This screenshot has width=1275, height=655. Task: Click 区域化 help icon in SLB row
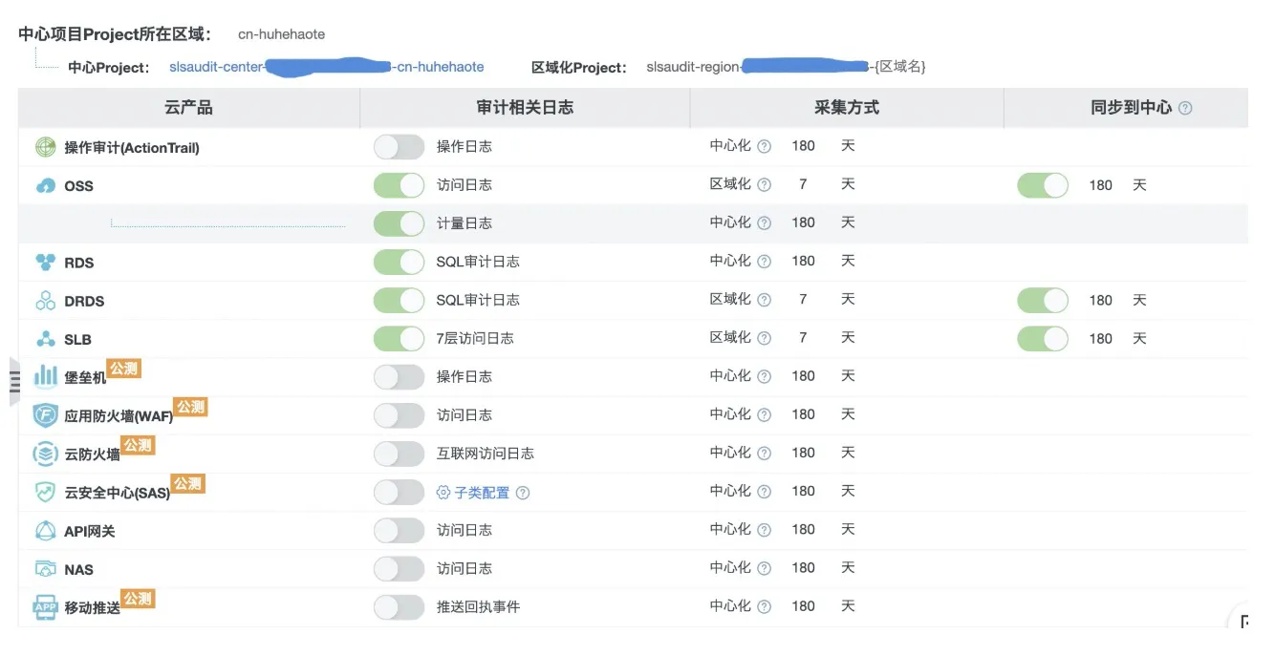point(764,338)
